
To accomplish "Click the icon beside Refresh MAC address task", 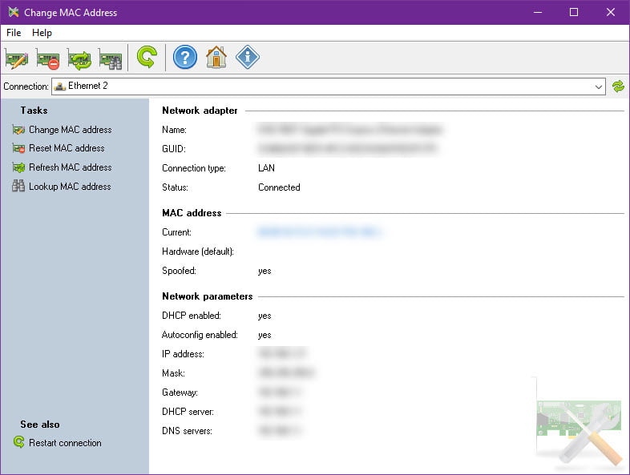I will 18,167.
